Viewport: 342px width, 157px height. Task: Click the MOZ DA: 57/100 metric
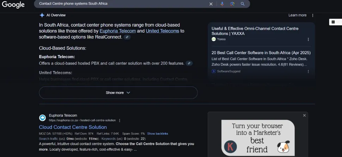pyautogui.click(x=56, y=133)
